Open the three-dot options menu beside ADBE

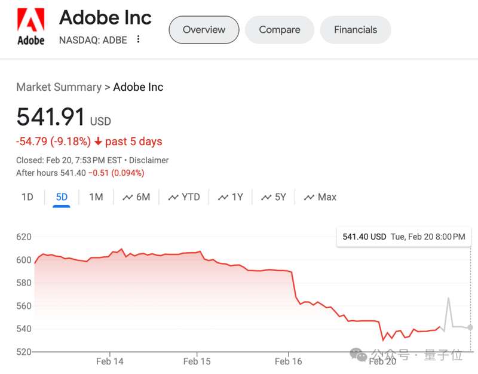(139, 39)
